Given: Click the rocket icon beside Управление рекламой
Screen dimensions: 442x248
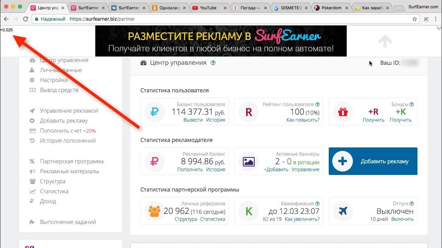Looking at the screenshot, I should point(32,111).
